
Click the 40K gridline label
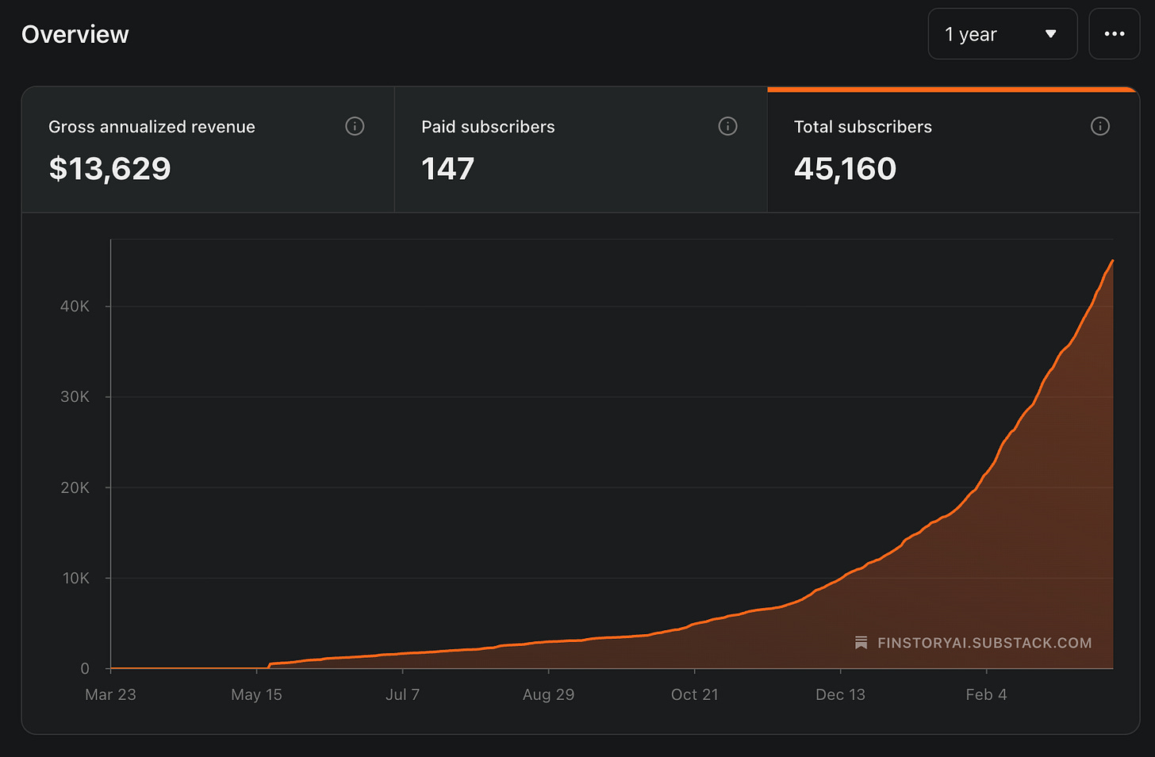pyautogui.click(x=75, y=306)
